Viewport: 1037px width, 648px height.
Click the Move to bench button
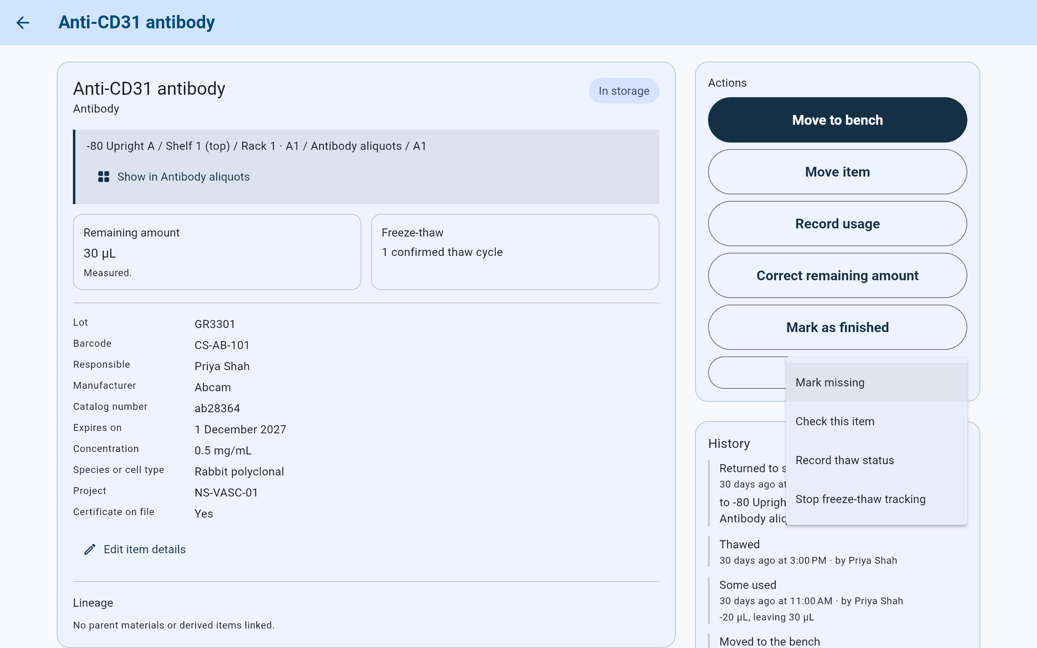pos(837,120)
